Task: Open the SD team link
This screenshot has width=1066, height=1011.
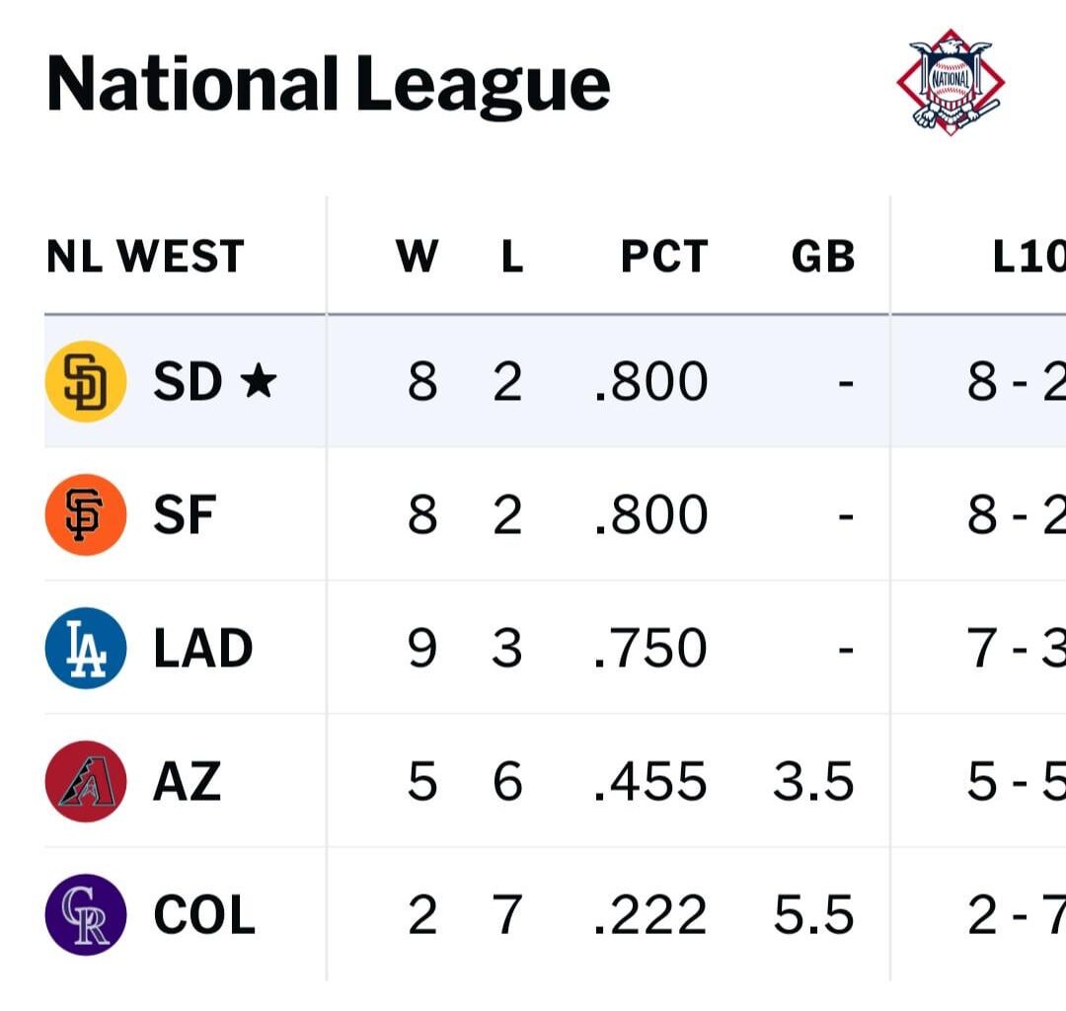Action: tap(188, 381)
